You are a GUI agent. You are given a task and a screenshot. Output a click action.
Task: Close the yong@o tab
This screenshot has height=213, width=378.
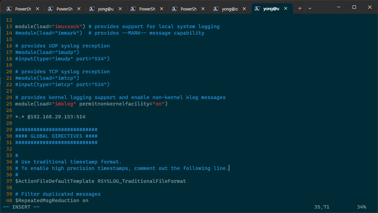coord(244,9)
